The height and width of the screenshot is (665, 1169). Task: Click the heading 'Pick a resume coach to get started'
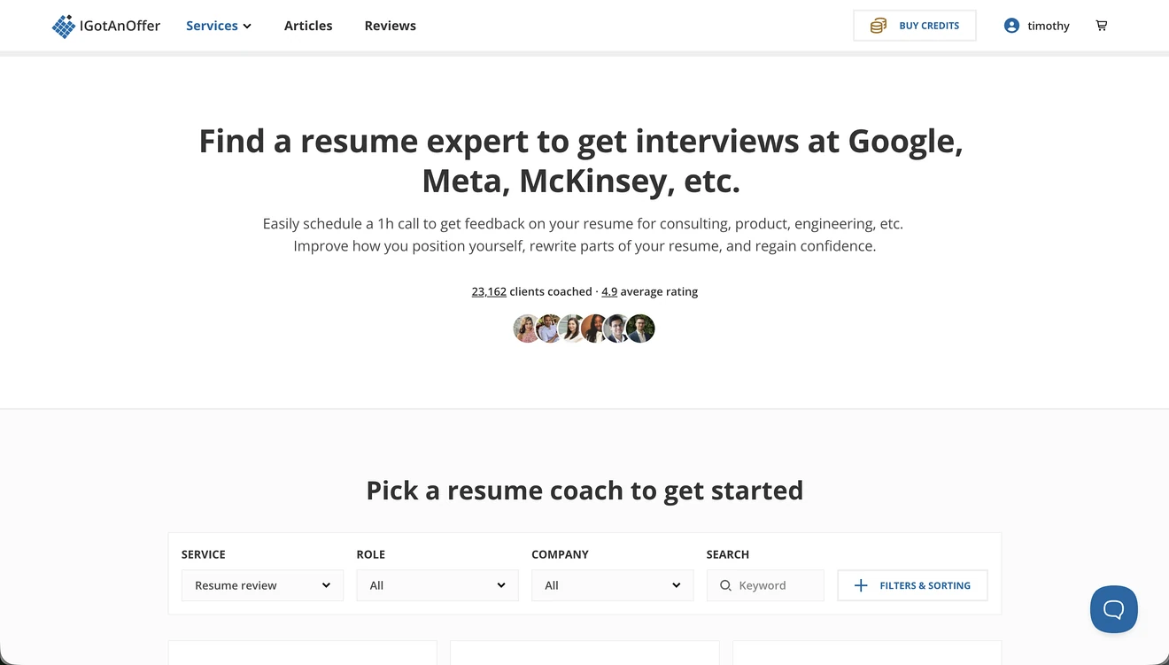[584, 491]
